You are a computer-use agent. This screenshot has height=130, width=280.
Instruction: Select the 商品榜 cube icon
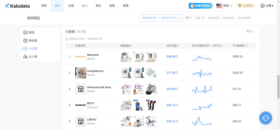pyautogui.click(x=25, y=40)
